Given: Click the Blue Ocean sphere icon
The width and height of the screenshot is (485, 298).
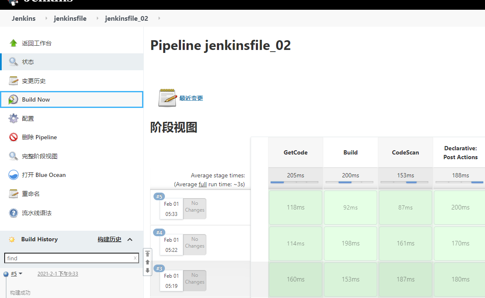Looking at the screenshot, I should [13, 175].
